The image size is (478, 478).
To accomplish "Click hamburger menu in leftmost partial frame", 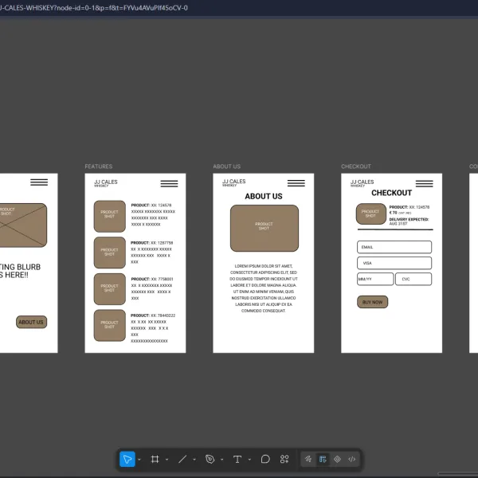I will (39, 182).
